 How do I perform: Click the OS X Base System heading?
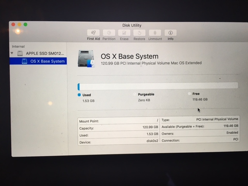[129, 56]
